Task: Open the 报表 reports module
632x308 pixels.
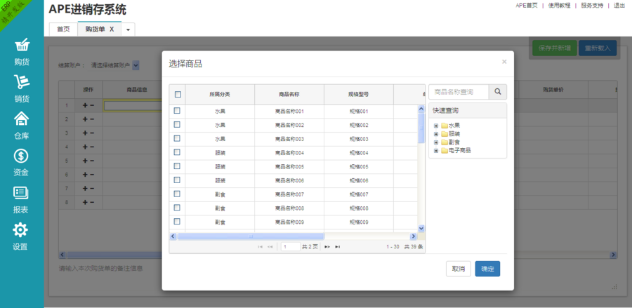Action: [21, 200]
